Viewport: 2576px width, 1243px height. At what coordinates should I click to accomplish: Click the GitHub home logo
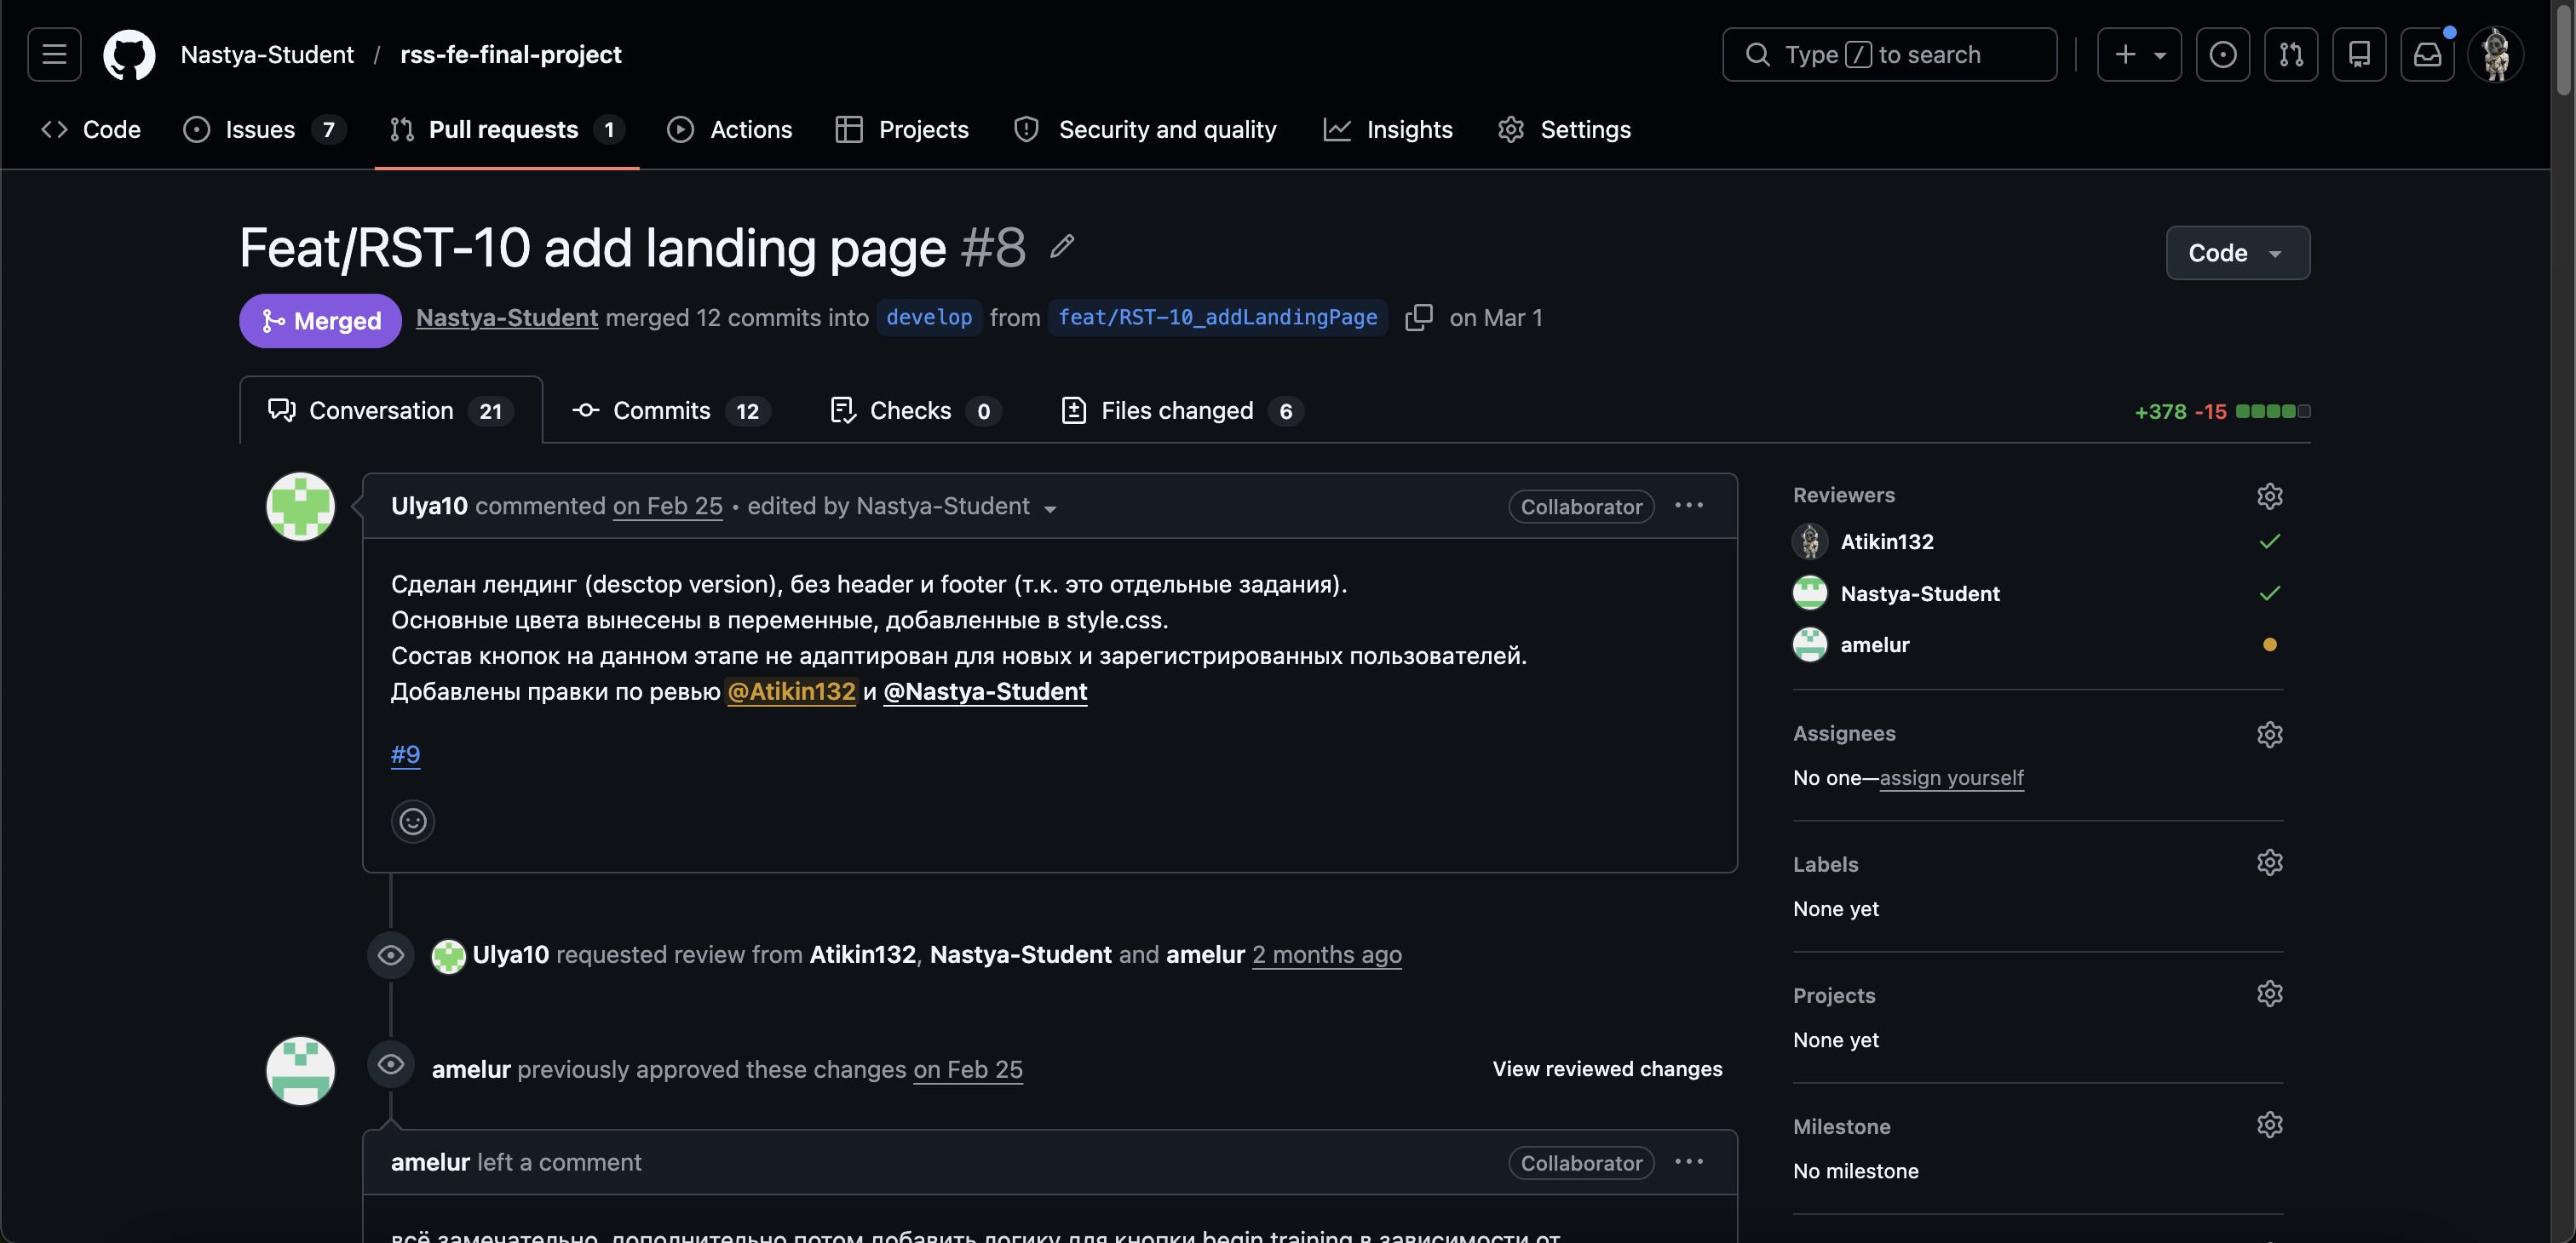[129, 55]
